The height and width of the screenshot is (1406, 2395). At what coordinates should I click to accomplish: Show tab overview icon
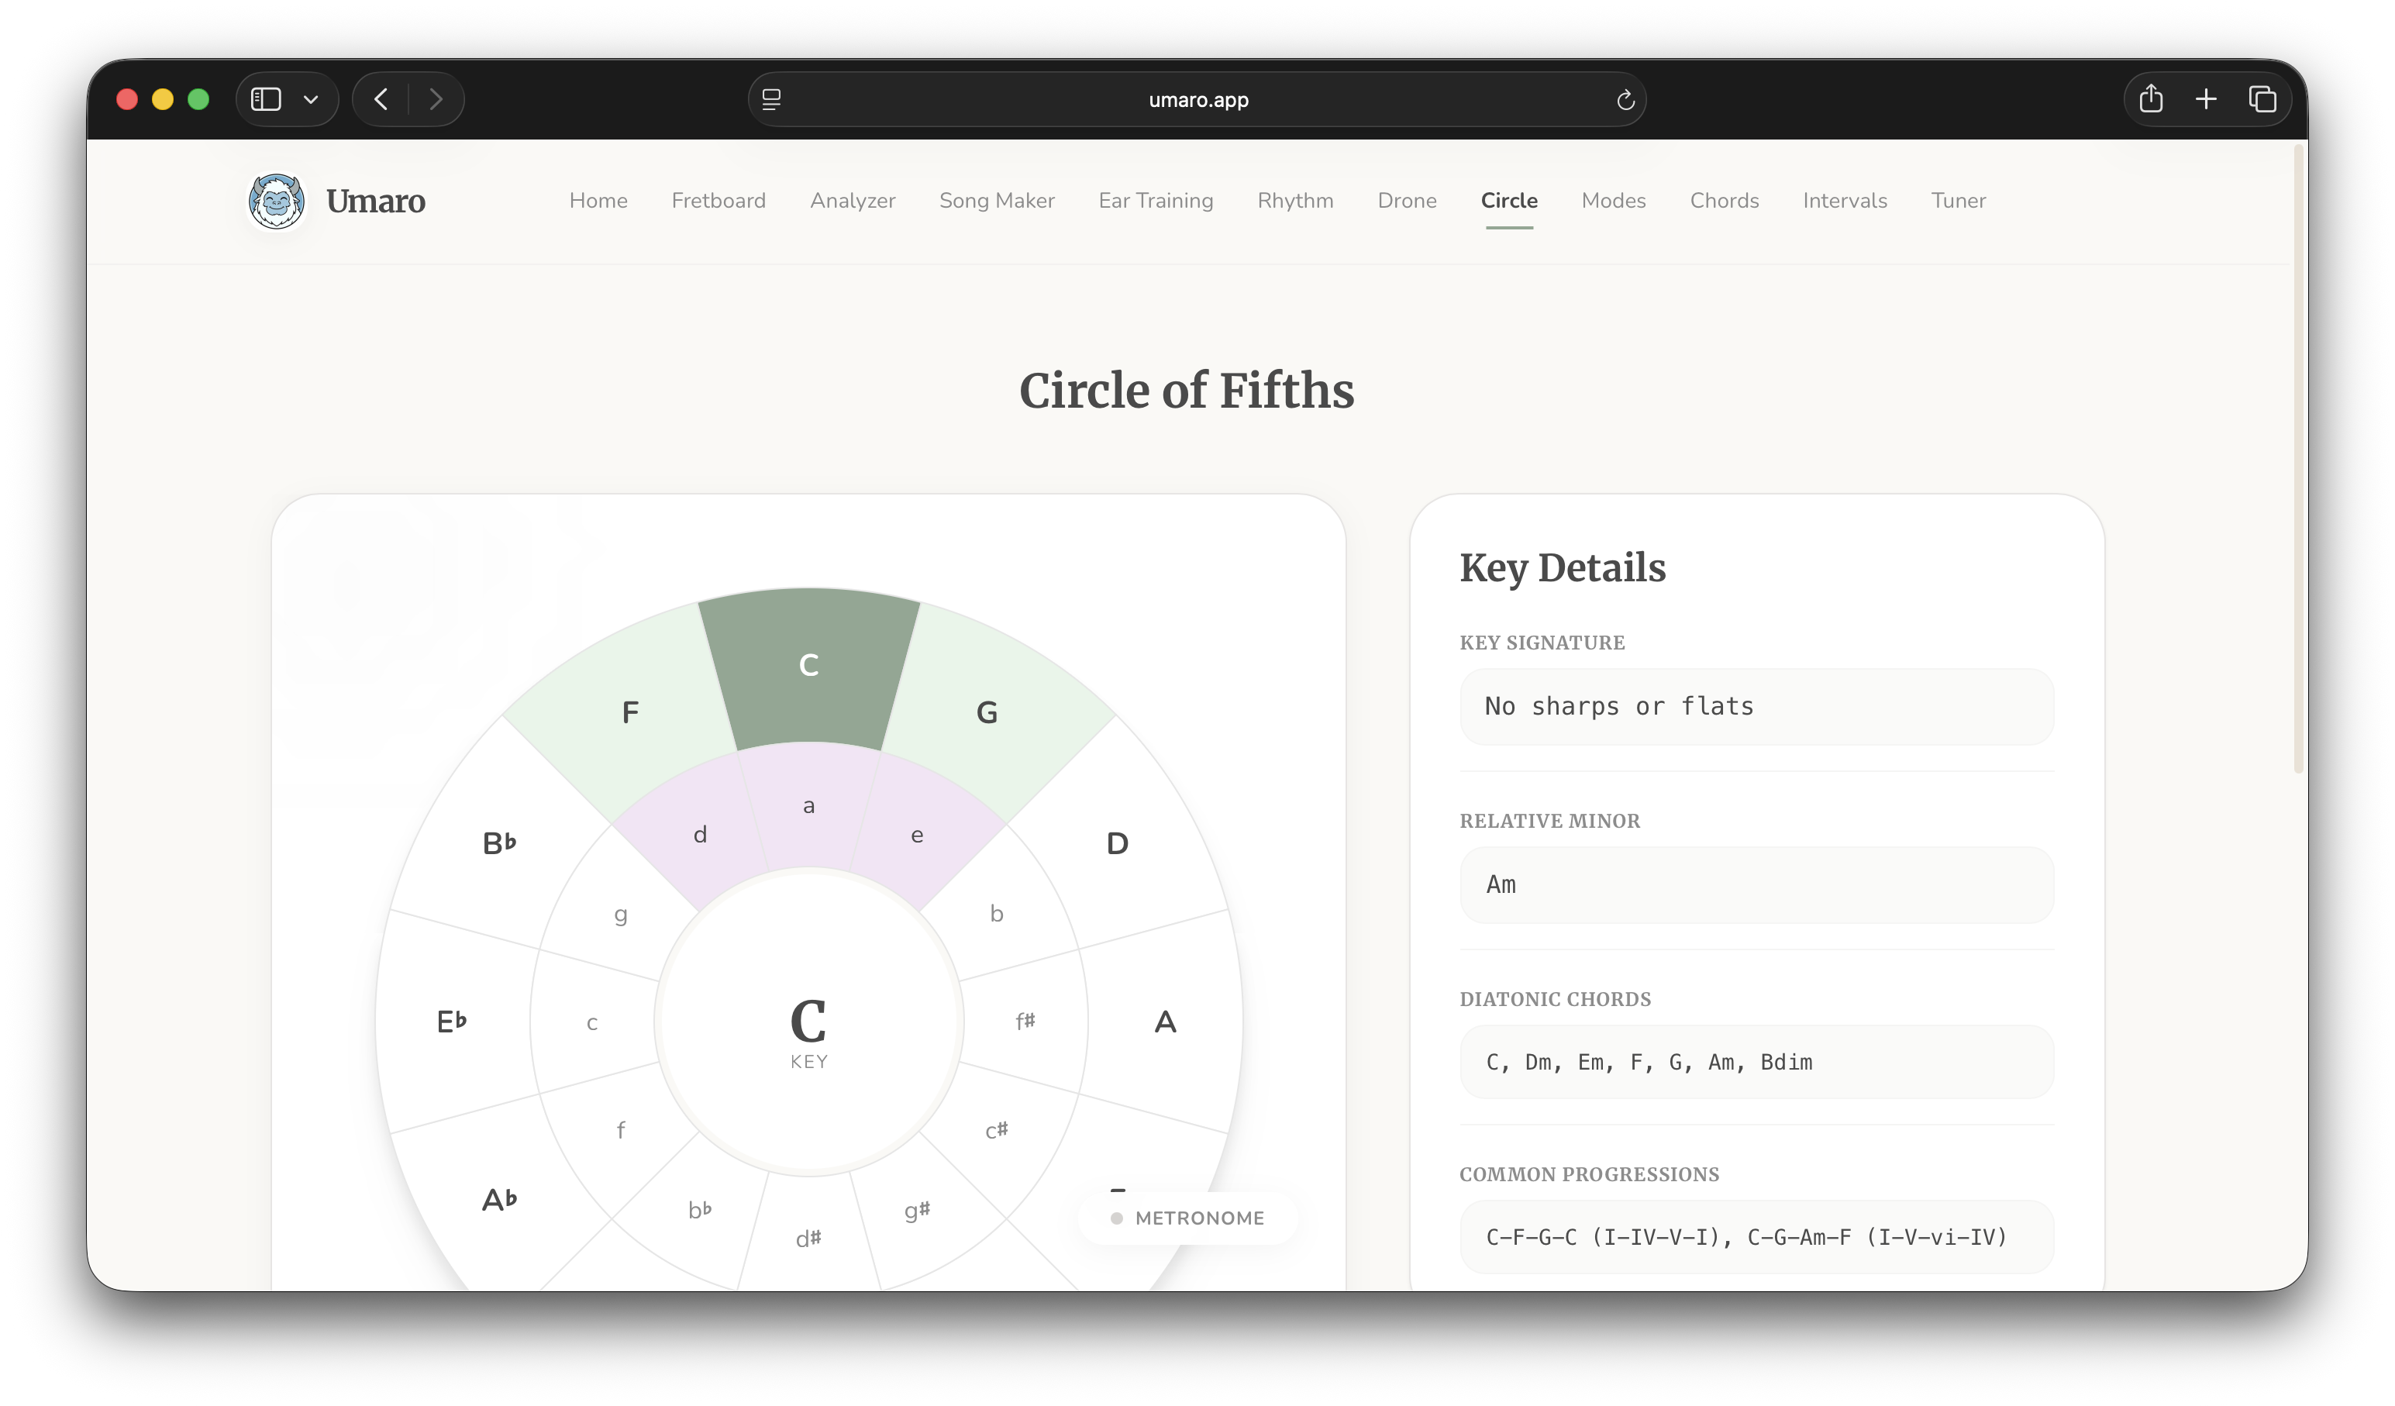point(2262,99)
